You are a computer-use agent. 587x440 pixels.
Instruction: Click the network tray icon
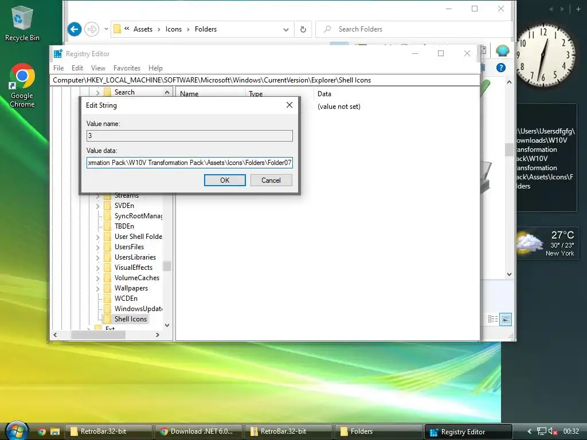click(x=541, y=431)
